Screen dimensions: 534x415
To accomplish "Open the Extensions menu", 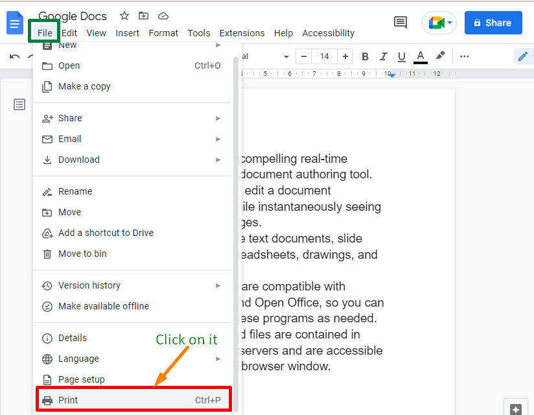I will coord(242,33).
